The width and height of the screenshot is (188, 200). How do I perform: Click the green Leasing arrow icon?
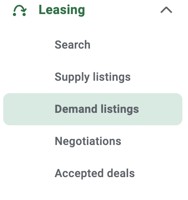pos(20,10)
